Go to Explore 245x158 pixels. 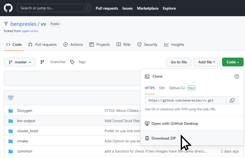coord(169,8)
